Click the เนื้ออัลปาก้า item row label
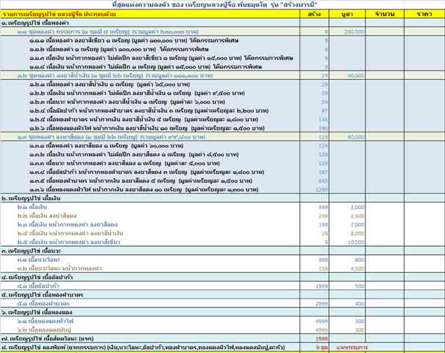 (38, 286)
